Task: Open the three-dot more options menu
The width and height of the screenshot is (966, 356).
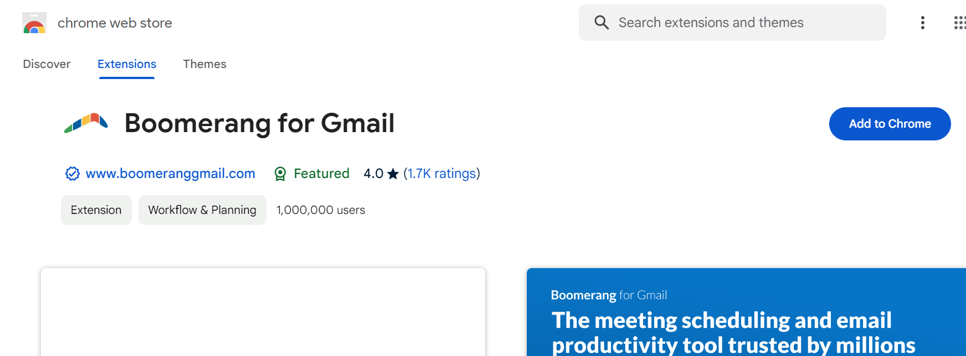Action: [922, 23]
